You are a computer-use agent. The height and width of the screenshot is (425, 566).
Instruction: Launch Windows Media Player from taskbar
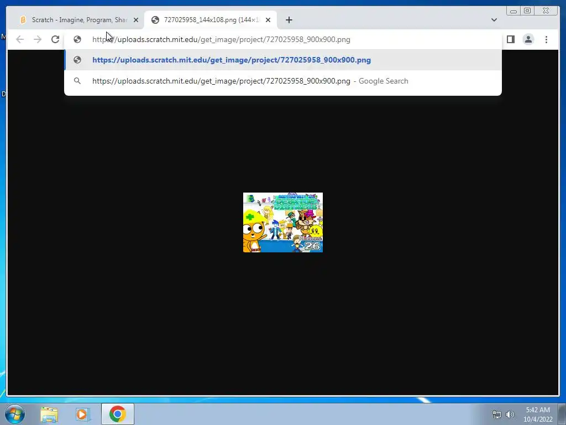[82, 414]
